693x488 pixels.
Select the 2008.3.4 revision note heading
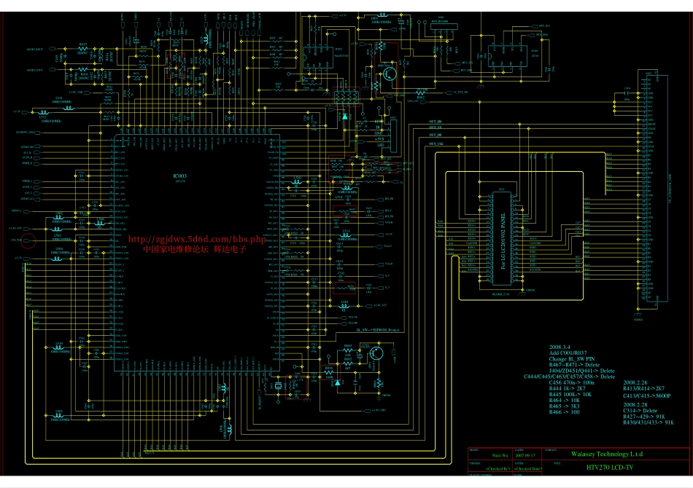[x=560, y=346]
